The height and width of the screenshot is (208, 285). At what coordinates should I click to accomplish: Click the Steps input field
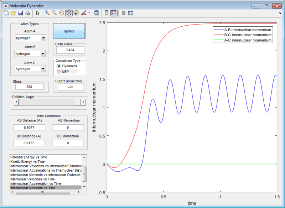[x=30, y=87]
